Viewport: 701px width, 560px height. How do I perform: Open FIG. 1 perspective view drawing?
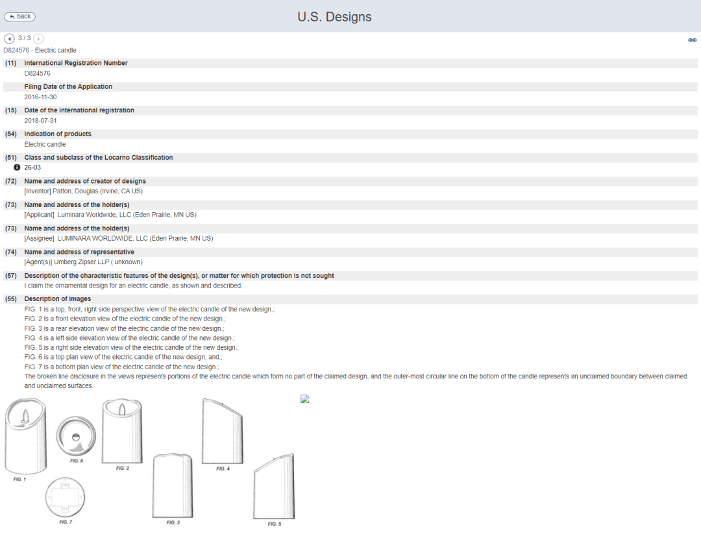25,437
